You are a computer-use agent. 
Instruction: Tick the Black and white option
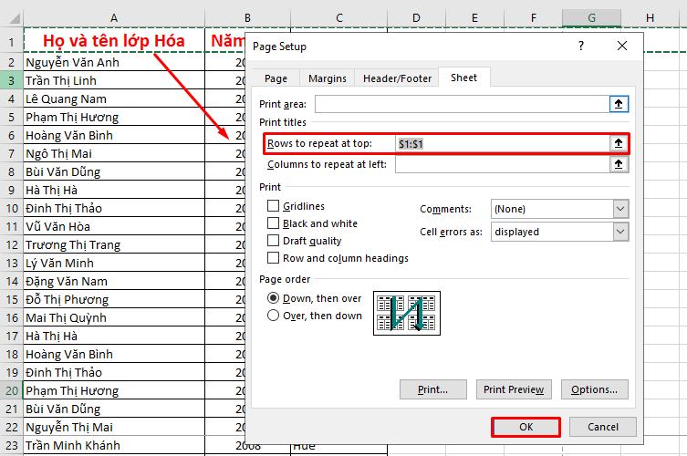(x=273, y=223)
